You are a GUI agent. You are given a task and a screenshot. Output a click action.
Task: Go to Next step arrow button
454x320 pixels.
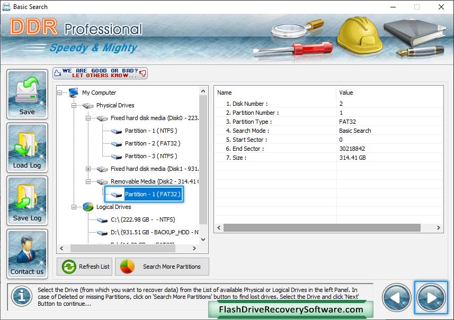[x=431, y=297]
